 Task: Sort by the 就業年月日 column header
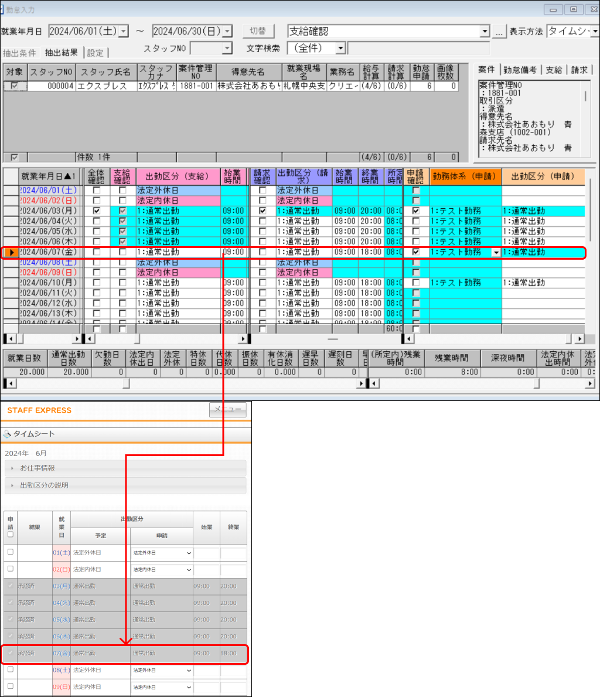[x=49, y=176]
